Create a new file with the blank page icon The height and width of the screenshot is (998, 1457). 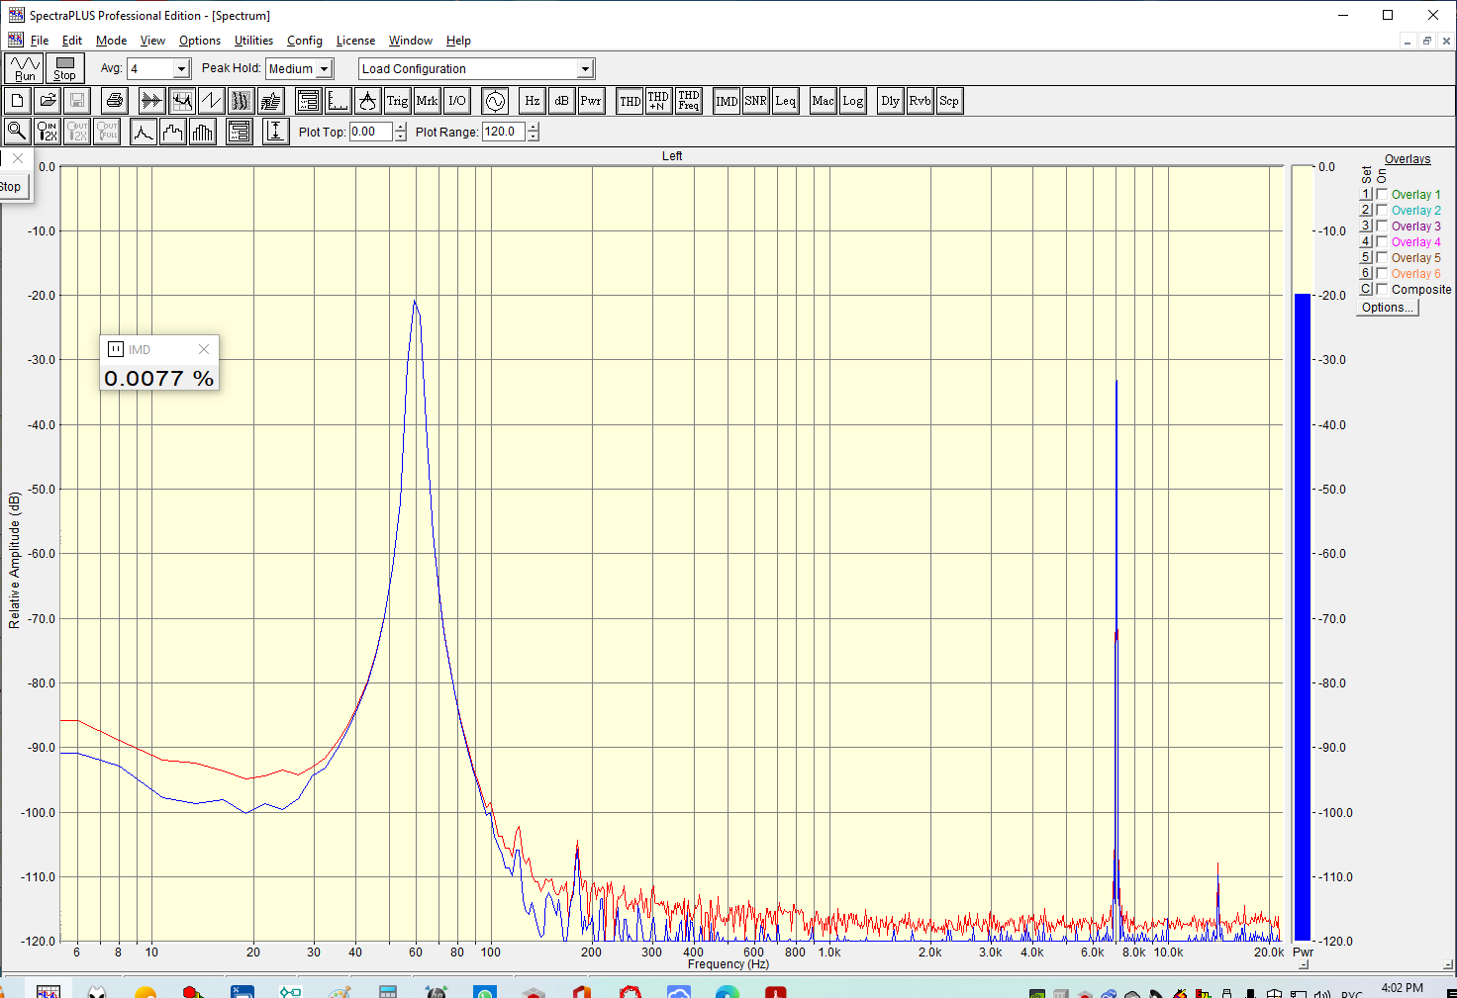tap(18, 101)
